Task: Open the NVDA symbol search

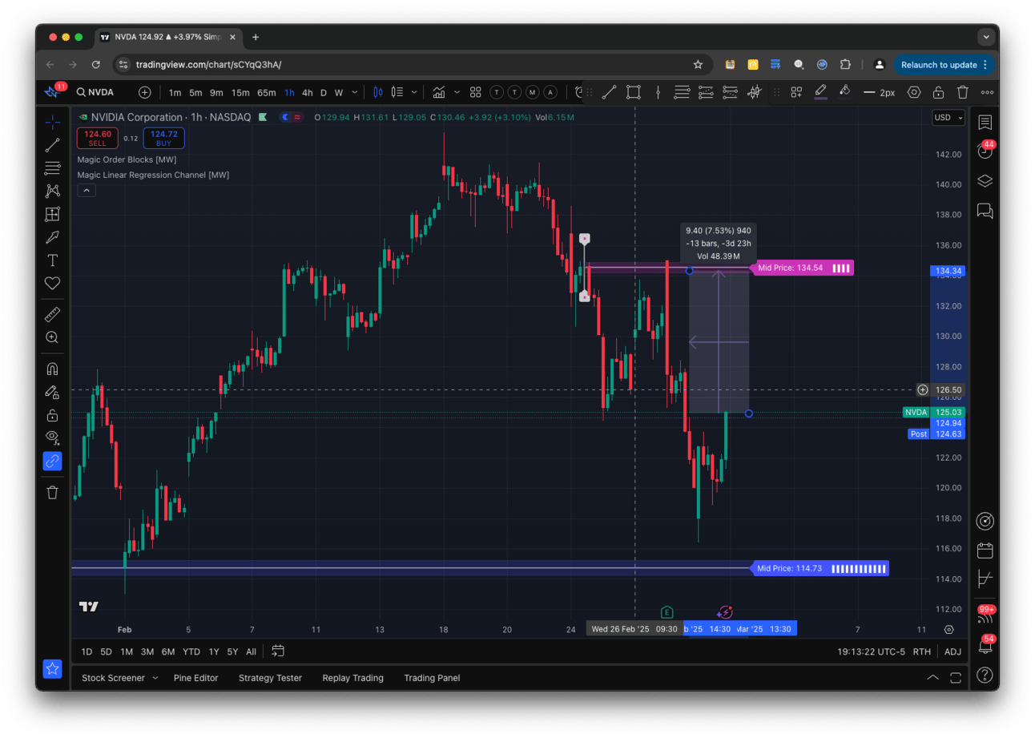Action: click(x=95, y=93)
